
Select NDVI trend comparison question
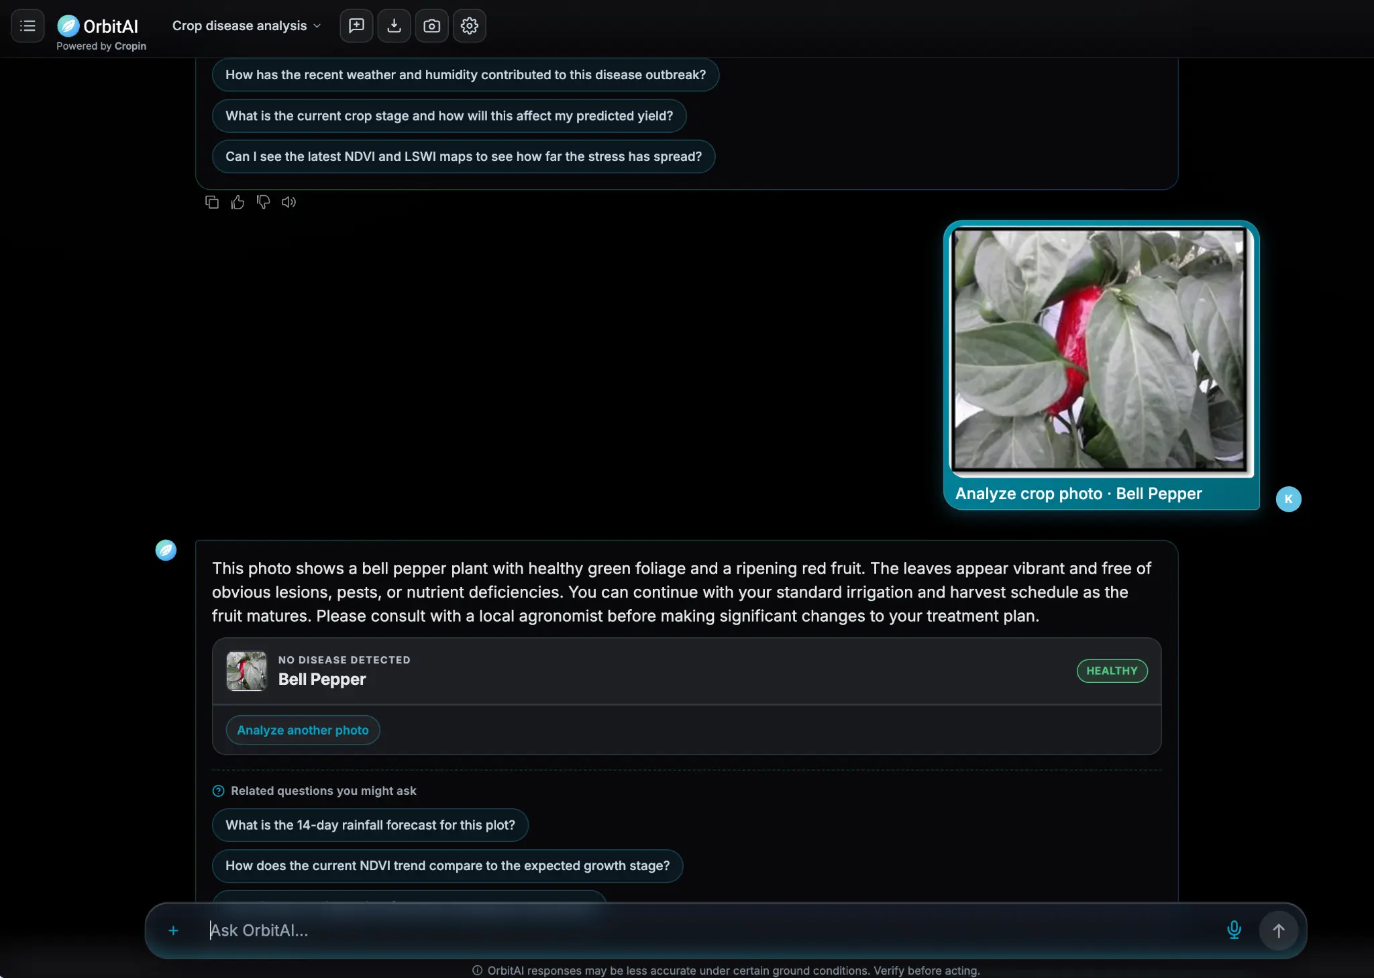pos(447,866)
